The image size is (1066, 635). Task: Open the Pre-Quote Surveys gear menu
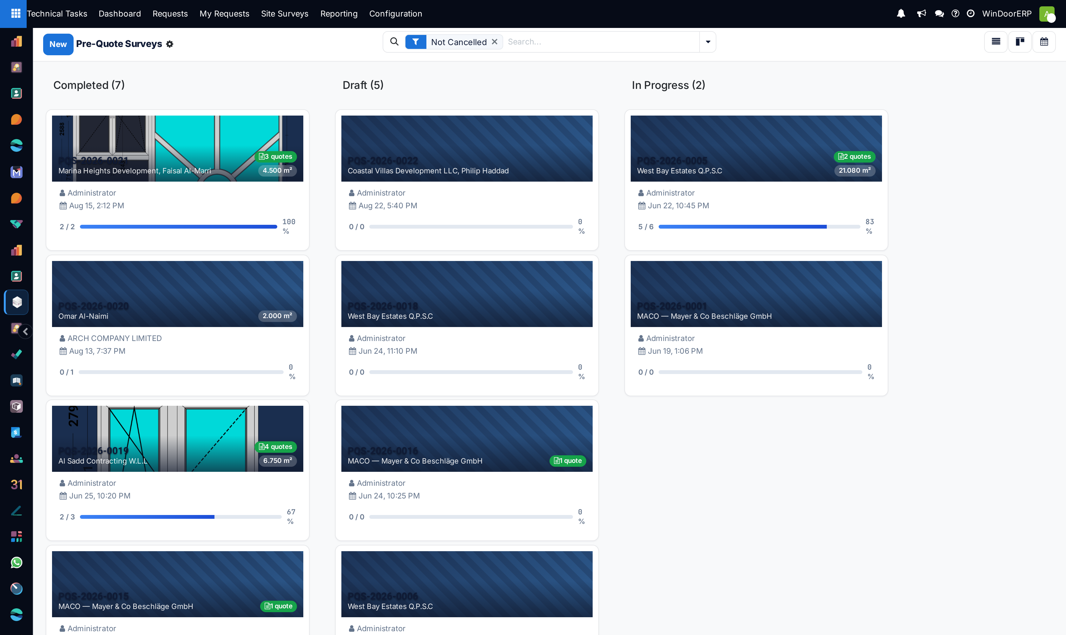click(169, 44)
